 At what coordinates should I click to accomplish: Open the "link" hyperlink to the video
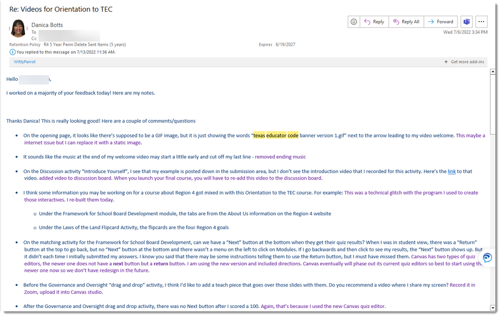[x=451, y=172]
